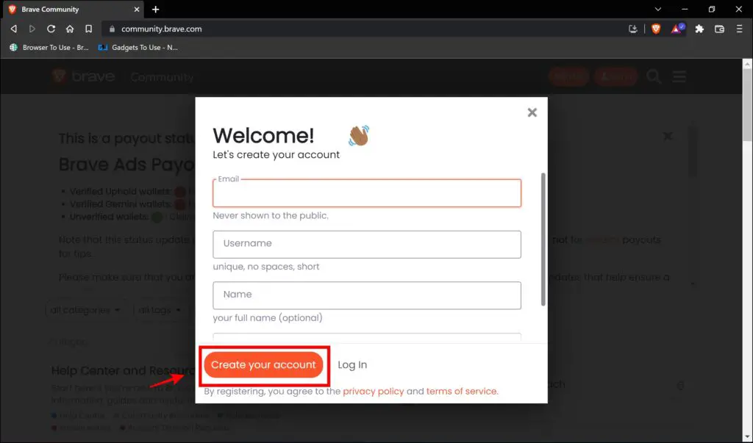This screenshot has width=753, height=443.
Task: Bookmark this page with the bookmark icon
Action: [x=88, y=29]
